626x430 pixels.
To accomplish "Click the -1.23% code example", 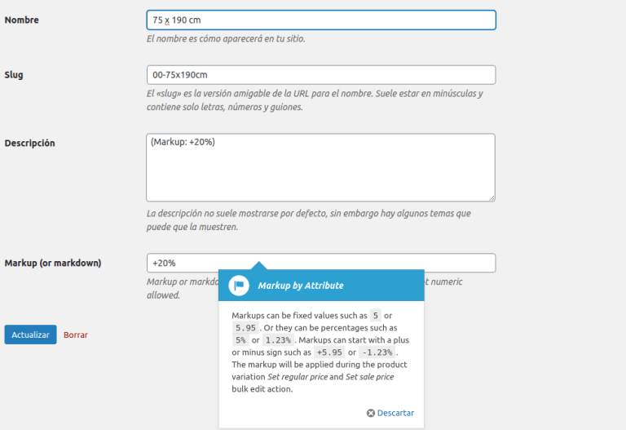I will coord(377,352).
